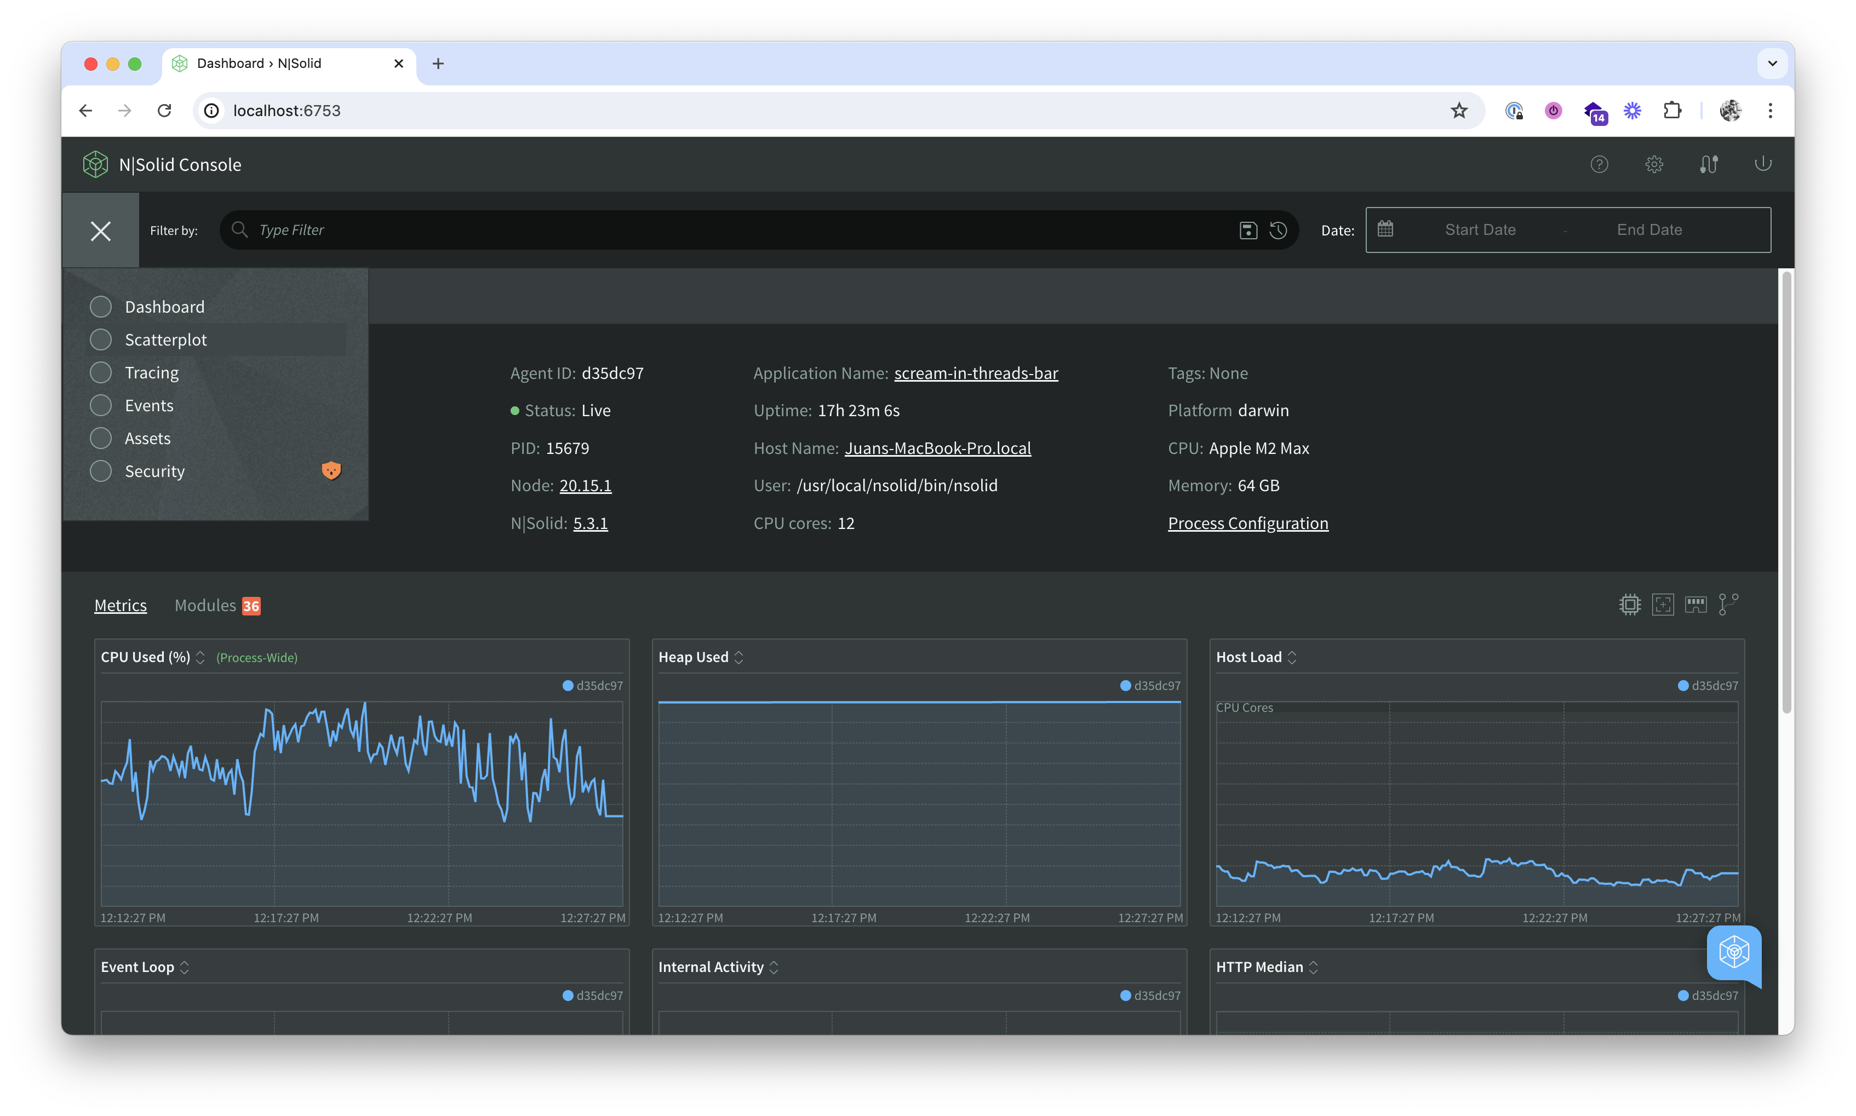Click the N|Solid Console logo icon
1856x1116 pixels.
[x=95, y=164]
